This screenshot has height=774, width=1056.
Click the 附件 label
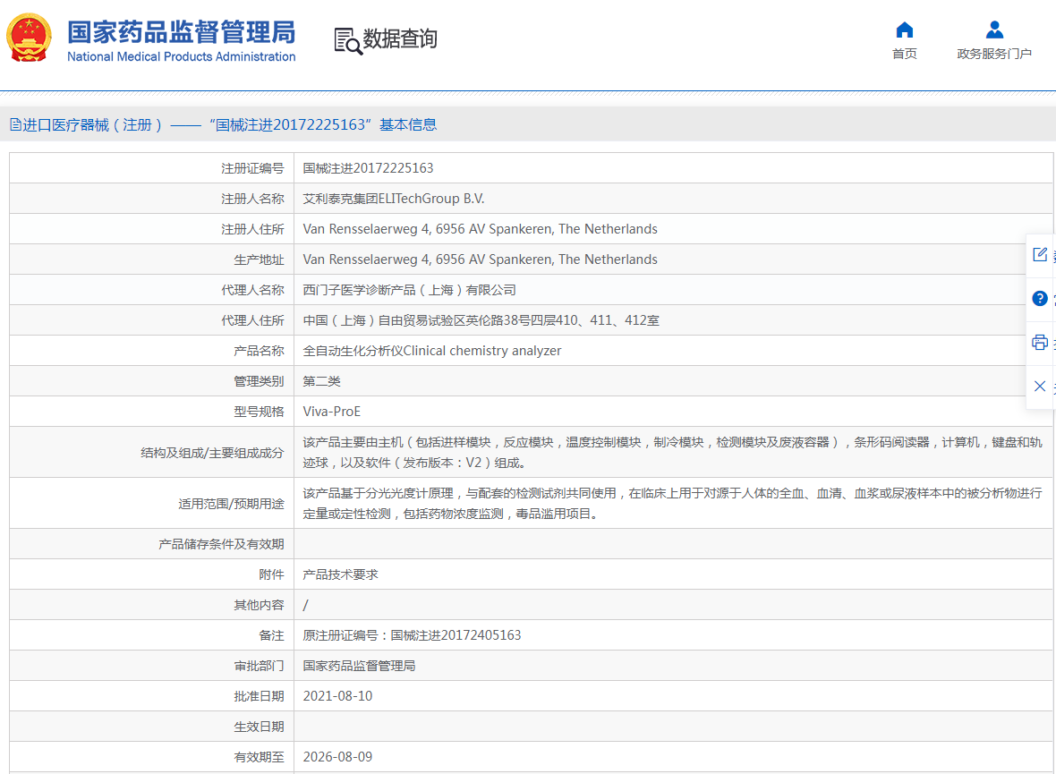pos(271,574)
